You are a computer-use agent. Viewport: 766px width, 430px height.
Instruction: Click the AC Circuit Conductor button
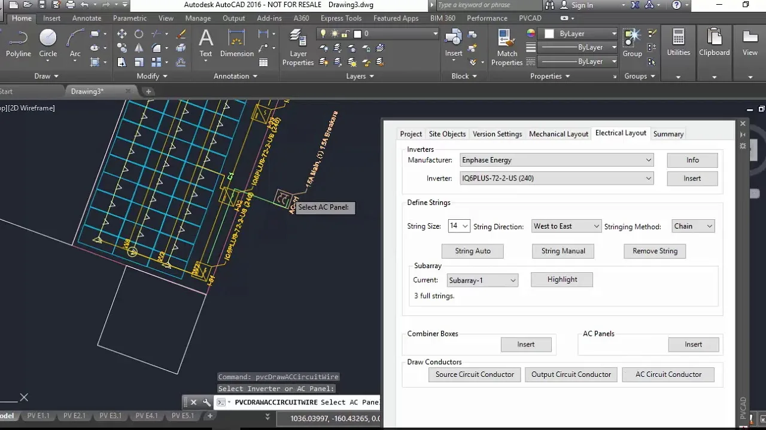[668, 374]
